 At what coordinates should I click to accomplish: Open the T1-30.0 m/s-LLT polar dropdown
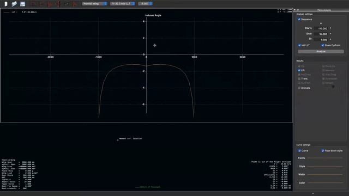(x=123, y=4)
